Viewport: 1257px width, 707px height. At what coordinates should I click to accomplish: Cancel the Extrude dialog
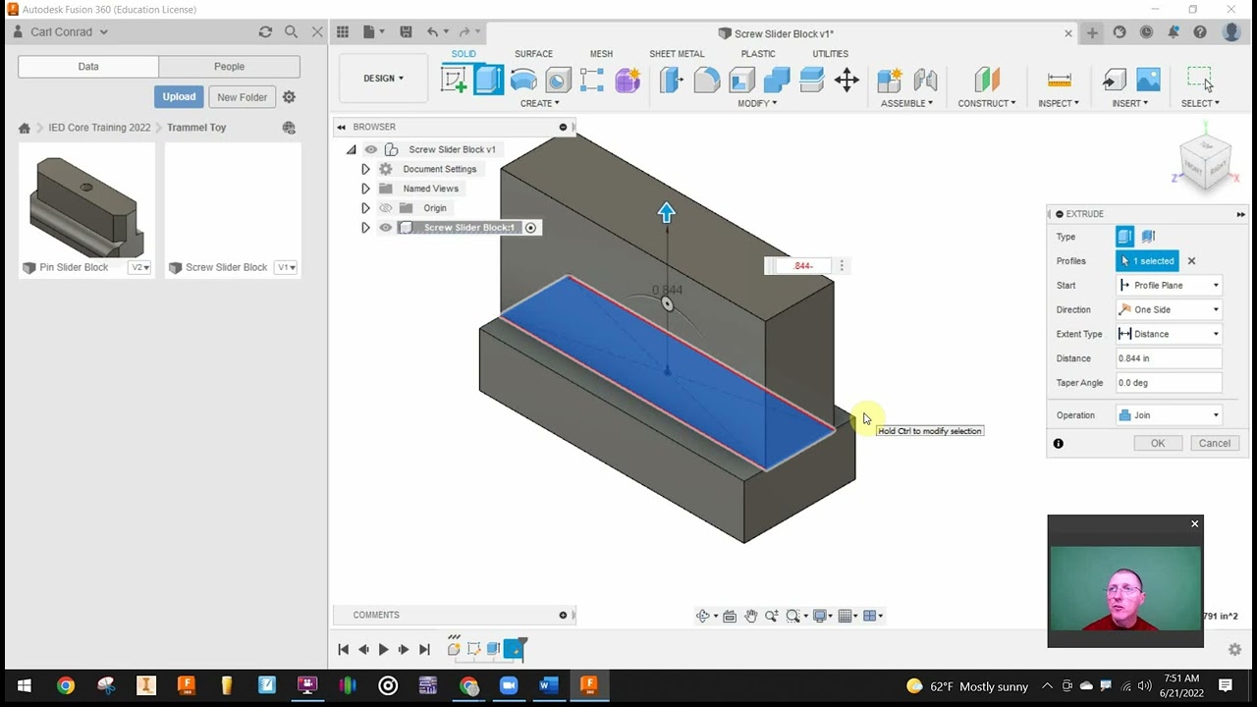pos(1215,444)
